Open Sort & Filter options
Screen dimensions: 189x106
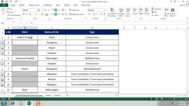pyautogui.click(x=167, y=12)
